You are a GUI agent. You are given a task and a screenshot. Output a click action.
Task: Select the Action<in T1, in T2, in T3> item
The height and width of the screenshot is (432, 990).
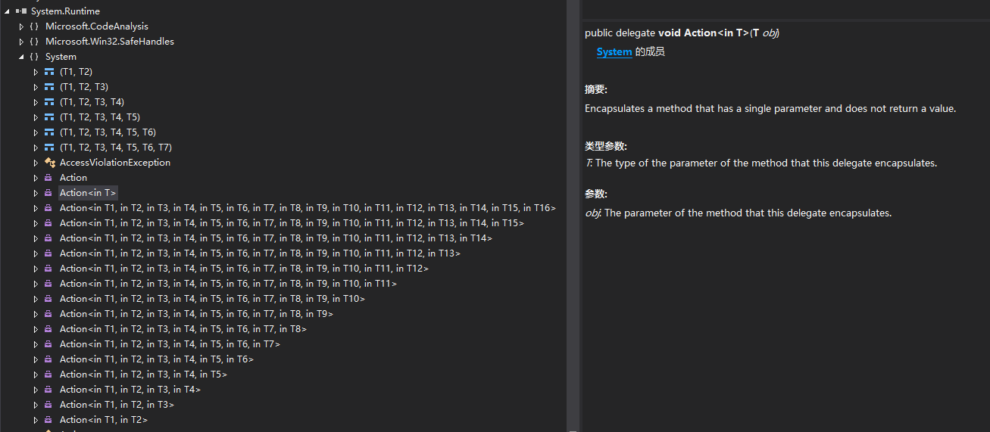pos(117,405)
